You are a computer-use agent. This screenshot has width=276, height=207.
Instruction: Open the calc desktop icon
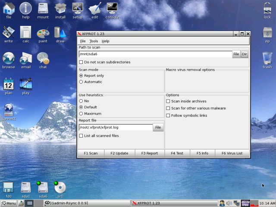(x=26, y=33)
